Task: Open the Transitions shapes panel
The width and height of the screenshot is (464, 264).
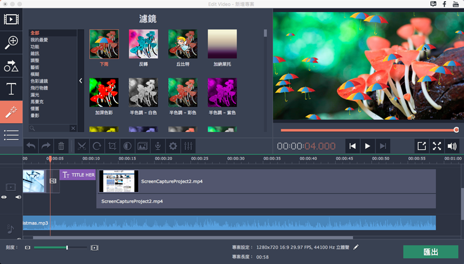Action: coord(11,66)
